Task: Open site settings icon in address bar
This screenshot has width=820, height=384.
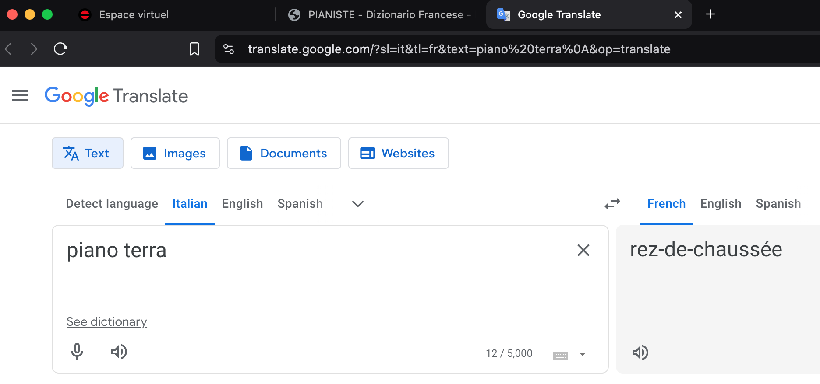Action: (229, 49)
